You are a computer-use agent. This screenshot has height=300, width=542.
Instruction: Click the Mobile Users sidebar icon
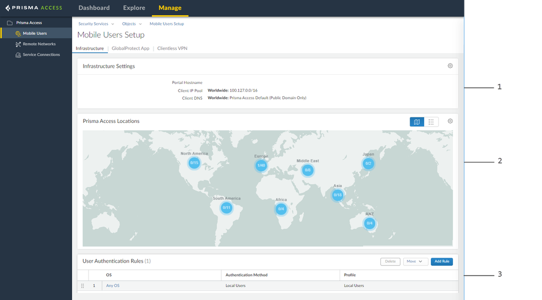(18, 34)
